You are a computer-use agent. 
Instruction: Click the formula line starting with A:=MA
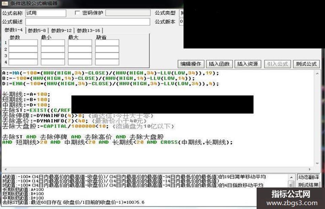pyautogui.click(x=110, y=73)
